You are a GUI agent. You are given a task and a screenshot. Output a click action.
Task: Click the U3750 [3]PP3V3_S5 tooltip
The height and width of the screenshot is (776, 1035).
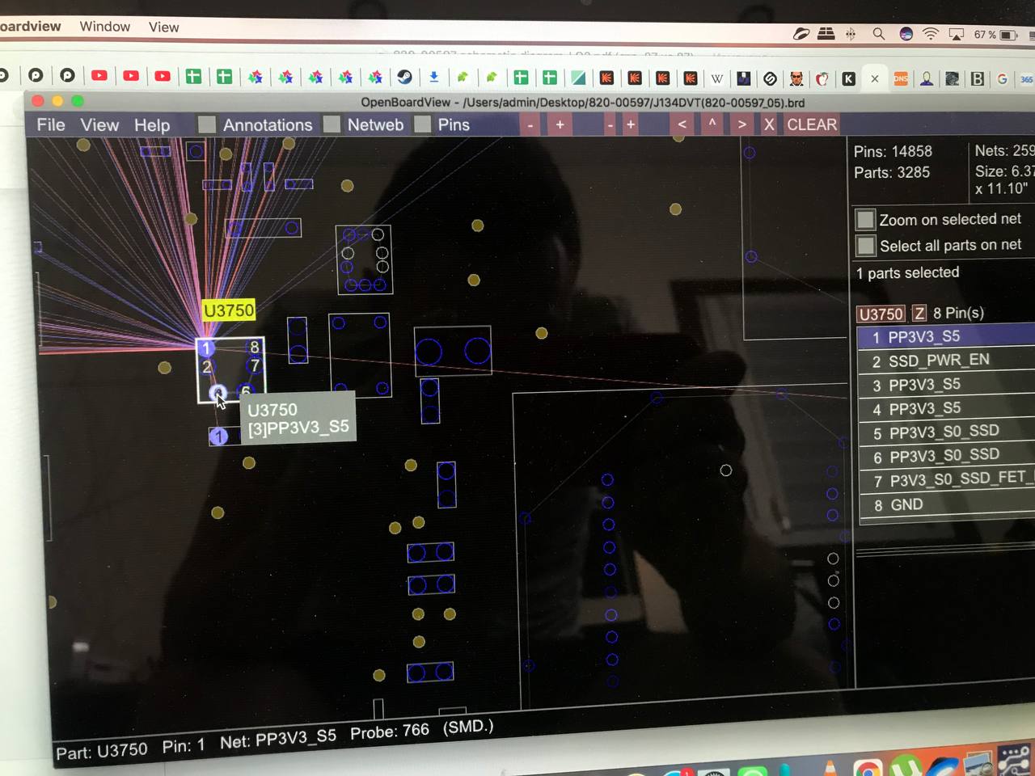tap(298, 418)
